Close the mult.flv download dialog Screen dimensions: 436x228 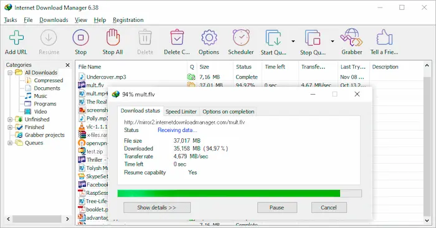357,94
